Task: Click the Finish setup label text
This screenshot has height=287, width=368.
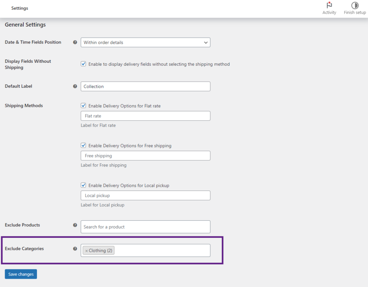Action: [355, 13]
